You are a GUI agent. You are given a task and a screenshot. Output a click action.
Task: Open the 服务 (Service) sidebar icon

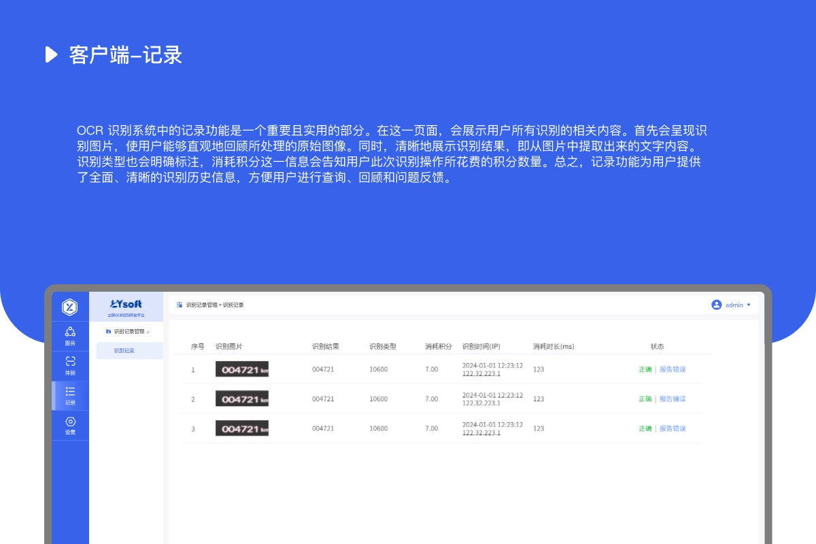(70, 332)
